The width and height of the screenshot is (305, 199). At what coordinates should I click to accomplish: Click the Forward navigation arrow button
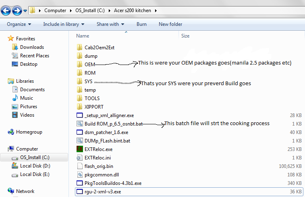[17, 9]
